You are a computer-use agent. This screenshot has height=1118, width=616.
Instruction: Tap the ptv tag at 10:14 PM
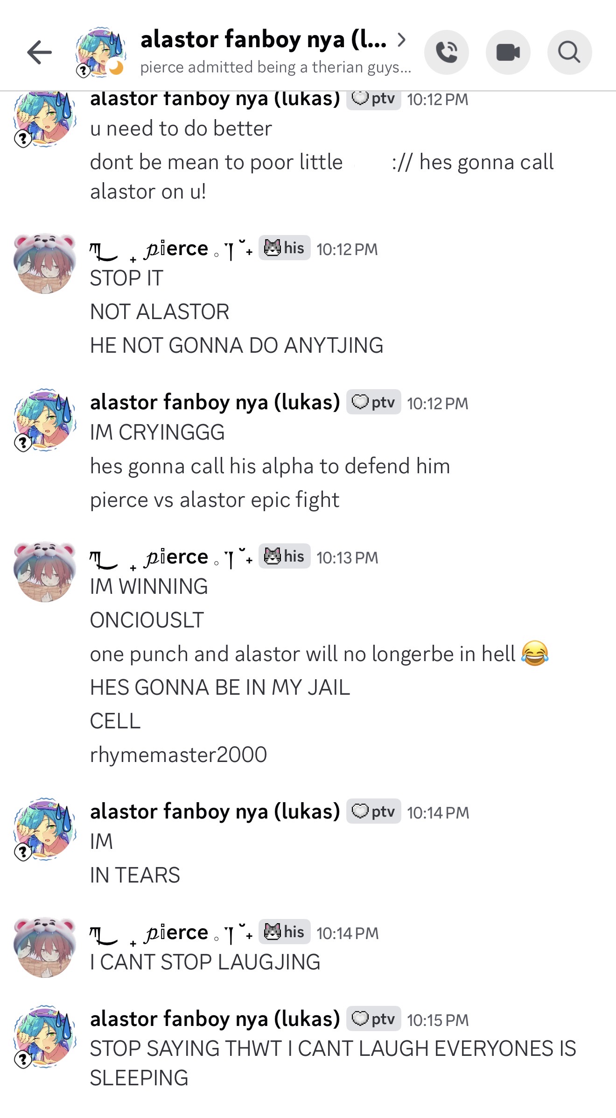tap(373, 811)
